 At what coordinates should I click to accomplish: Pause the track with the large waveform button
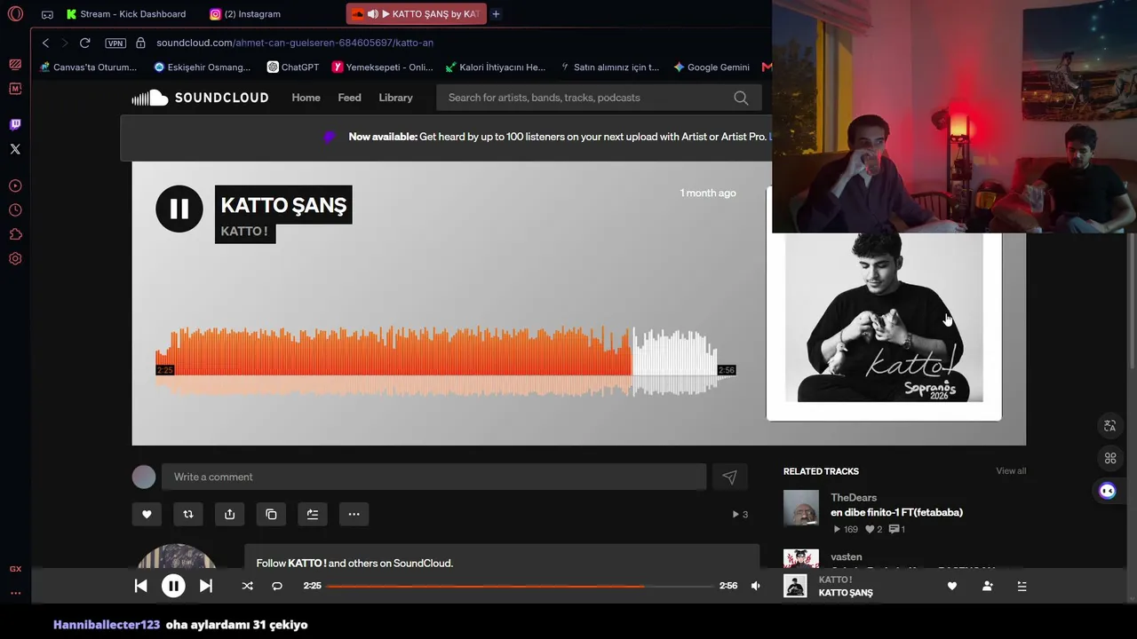pyautogui.click(x=179, y=209)
